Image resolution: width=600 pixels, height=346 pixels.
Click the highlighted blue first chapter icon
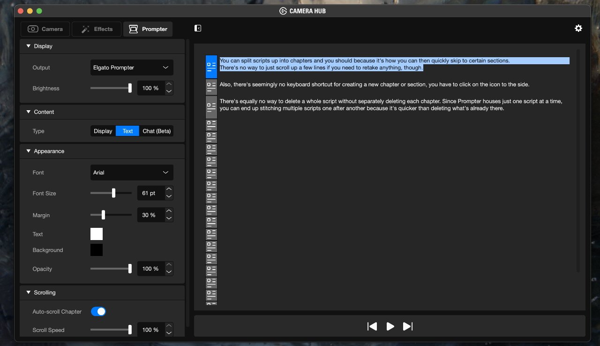tap(211, 67)
